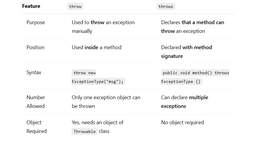Viewport: 262px width, 146px height.
Task: Click 'Only one exception object can be thrown'
Action: [106, 102]
